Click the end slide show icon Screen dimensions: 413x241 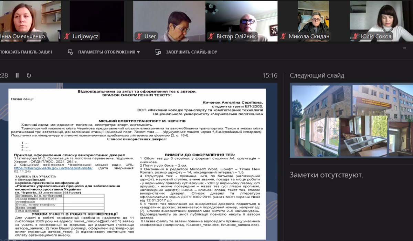158,52
